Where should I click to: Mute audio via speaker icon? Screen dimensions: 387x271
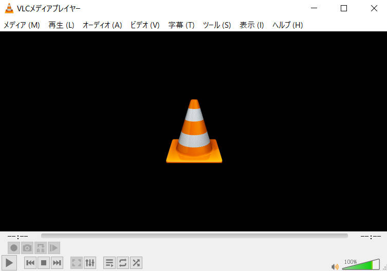(335, 266)
